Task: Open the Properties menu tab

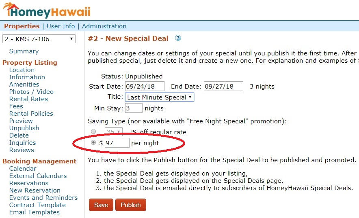Action: (x=22, y=26)
